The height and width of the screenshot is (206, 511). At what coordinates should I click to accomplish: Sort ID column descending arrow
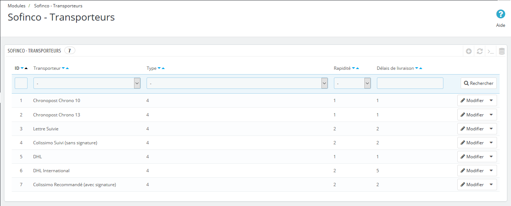click(x=22, y=68)
